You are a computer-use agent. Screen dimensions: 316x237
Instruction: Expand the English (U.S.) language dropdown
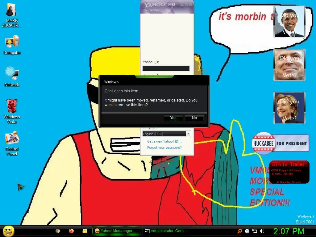tap(188, 134)
